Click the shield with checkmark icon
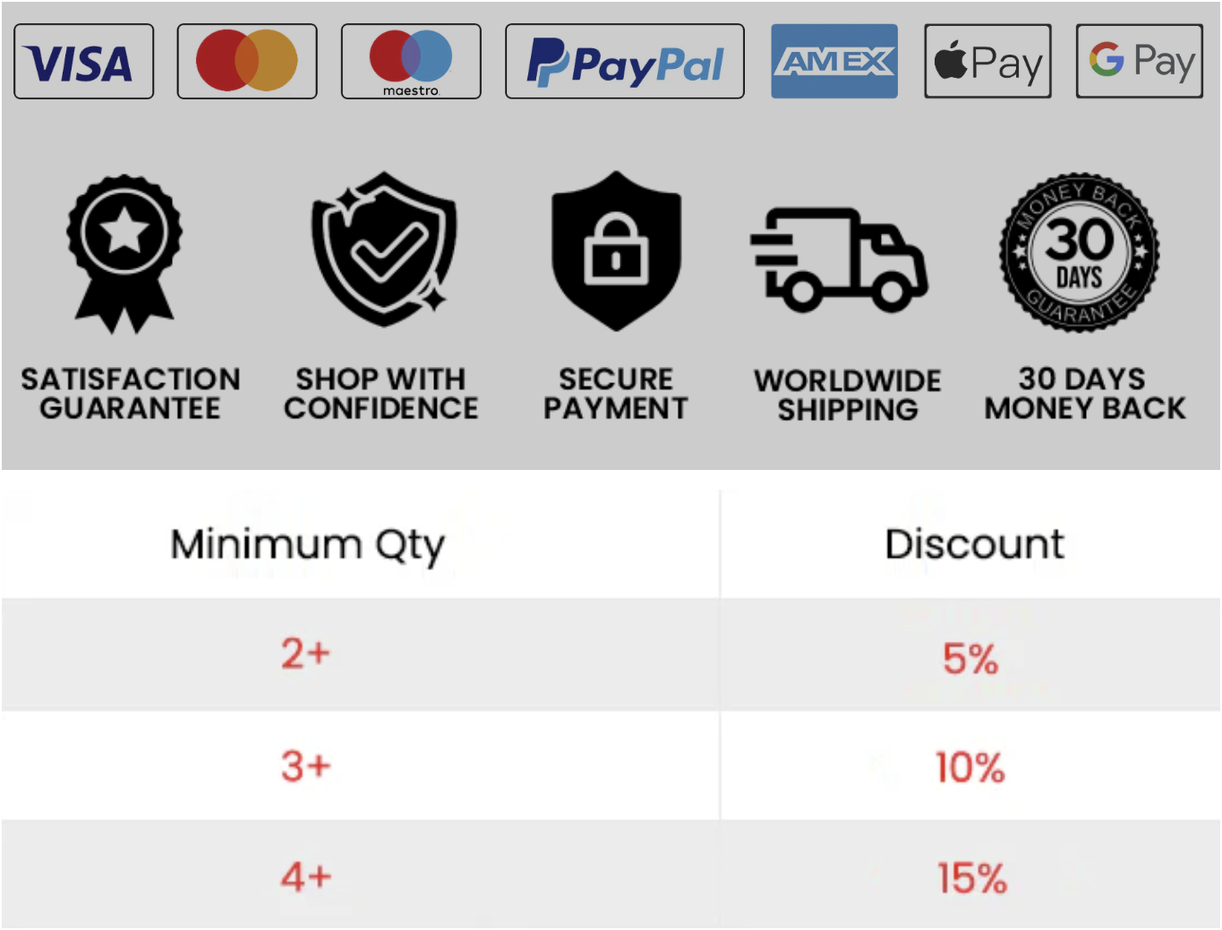The image size is (1222, 930). tap(384, 249)
